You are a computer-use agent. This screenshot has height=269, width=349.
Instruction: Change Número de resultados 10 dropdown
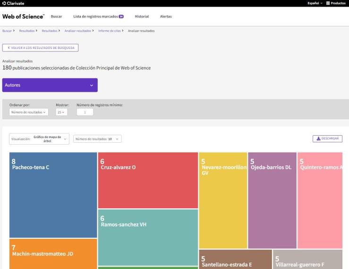(97, 139)
